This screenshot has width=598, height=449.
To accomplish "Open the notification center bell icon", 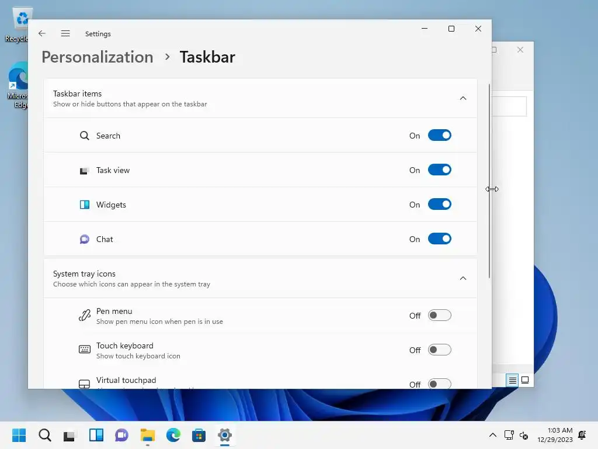I will coord(582,435).
